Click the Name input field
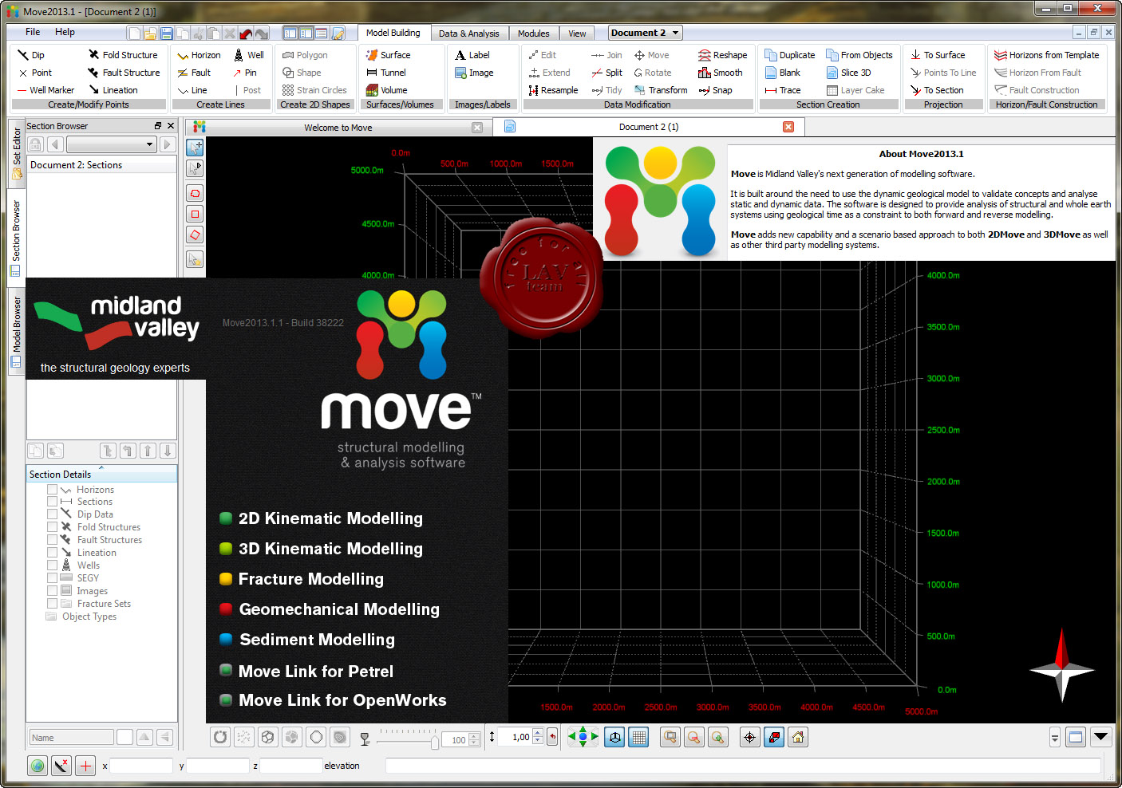This screenshot has width=1122, height=788. pyautogui.click(x=72, y=738)
